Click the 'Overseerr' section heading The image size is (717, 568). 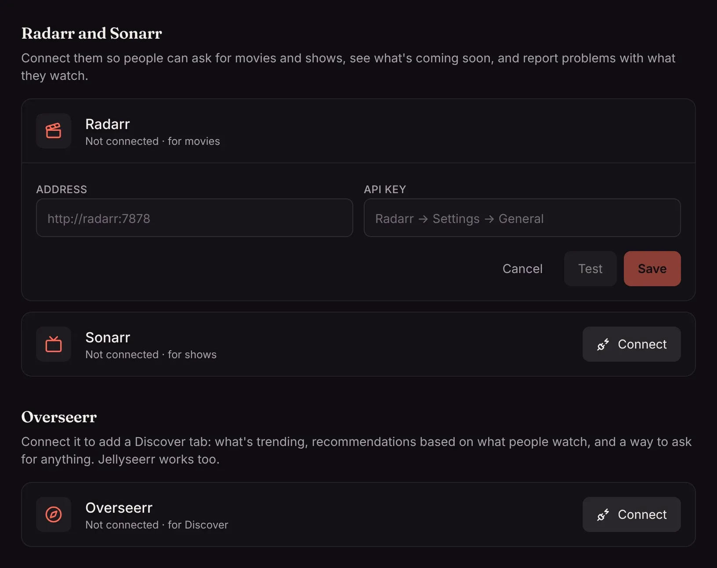59,417
